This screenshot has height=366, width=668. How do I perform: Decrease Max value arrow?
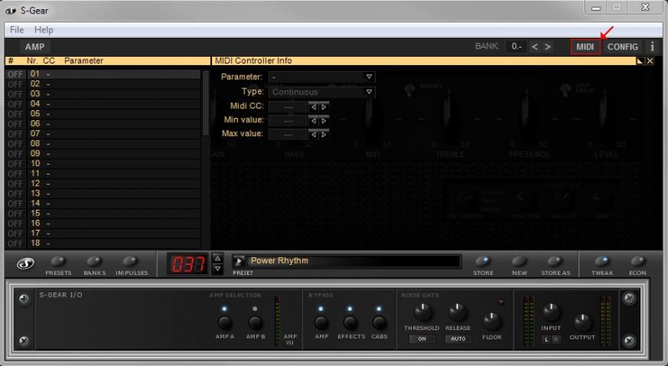(314, 135)
